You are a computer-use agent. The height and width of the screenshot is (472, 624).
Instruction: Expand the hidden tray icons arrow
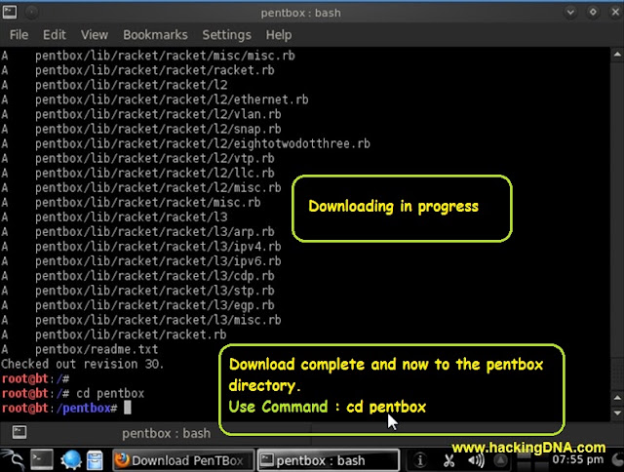click(500, 460)
